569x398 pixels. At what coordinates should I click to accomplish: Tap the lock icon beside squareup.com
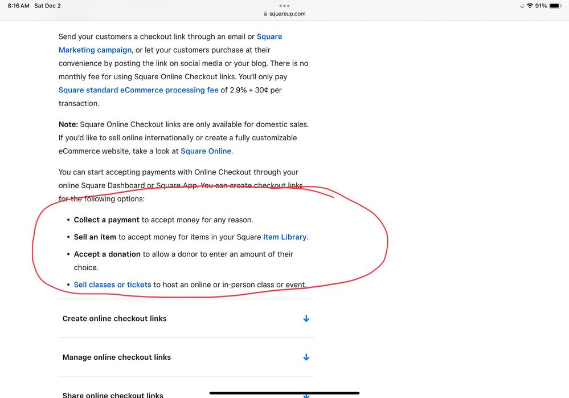265,14
